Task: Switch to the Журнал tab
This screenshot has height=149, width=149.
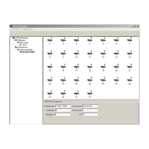Action: (x=57, y=102)
